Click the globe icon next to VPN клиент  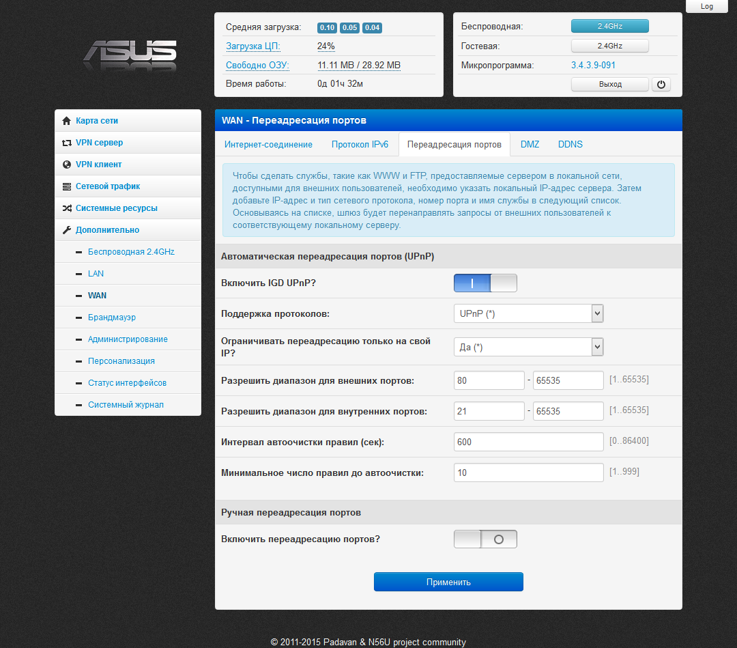(67, 165)
